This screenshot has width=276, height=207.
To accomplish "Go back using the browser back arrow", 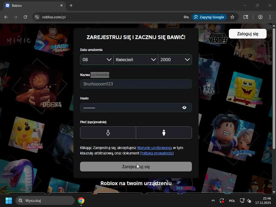I will click(6, 17).
